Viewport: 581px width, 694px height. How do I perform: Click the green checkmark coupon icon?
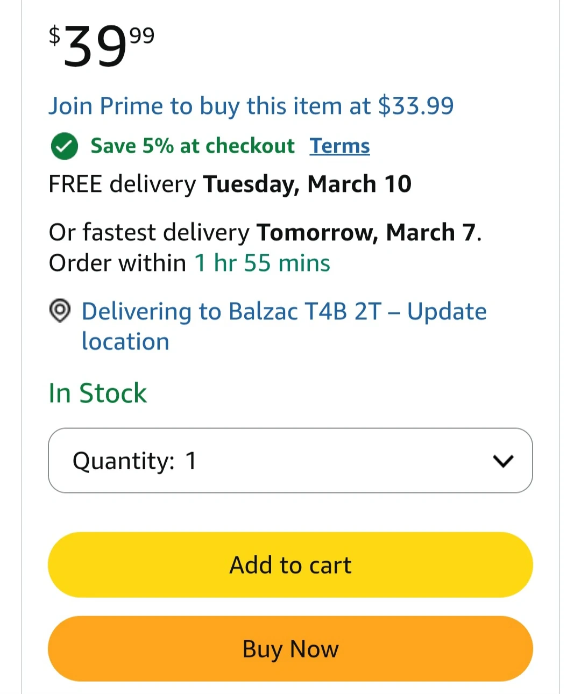click(x=64, y=146)
